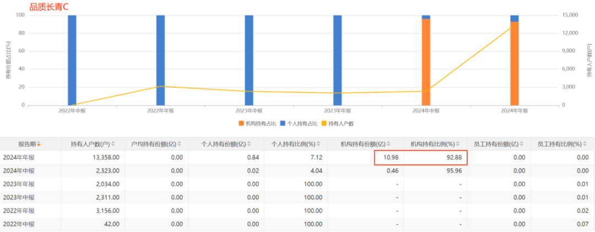595x232 pixels.
Task: Click the orange bar above 2024年中报
Action: coord(426,62)
